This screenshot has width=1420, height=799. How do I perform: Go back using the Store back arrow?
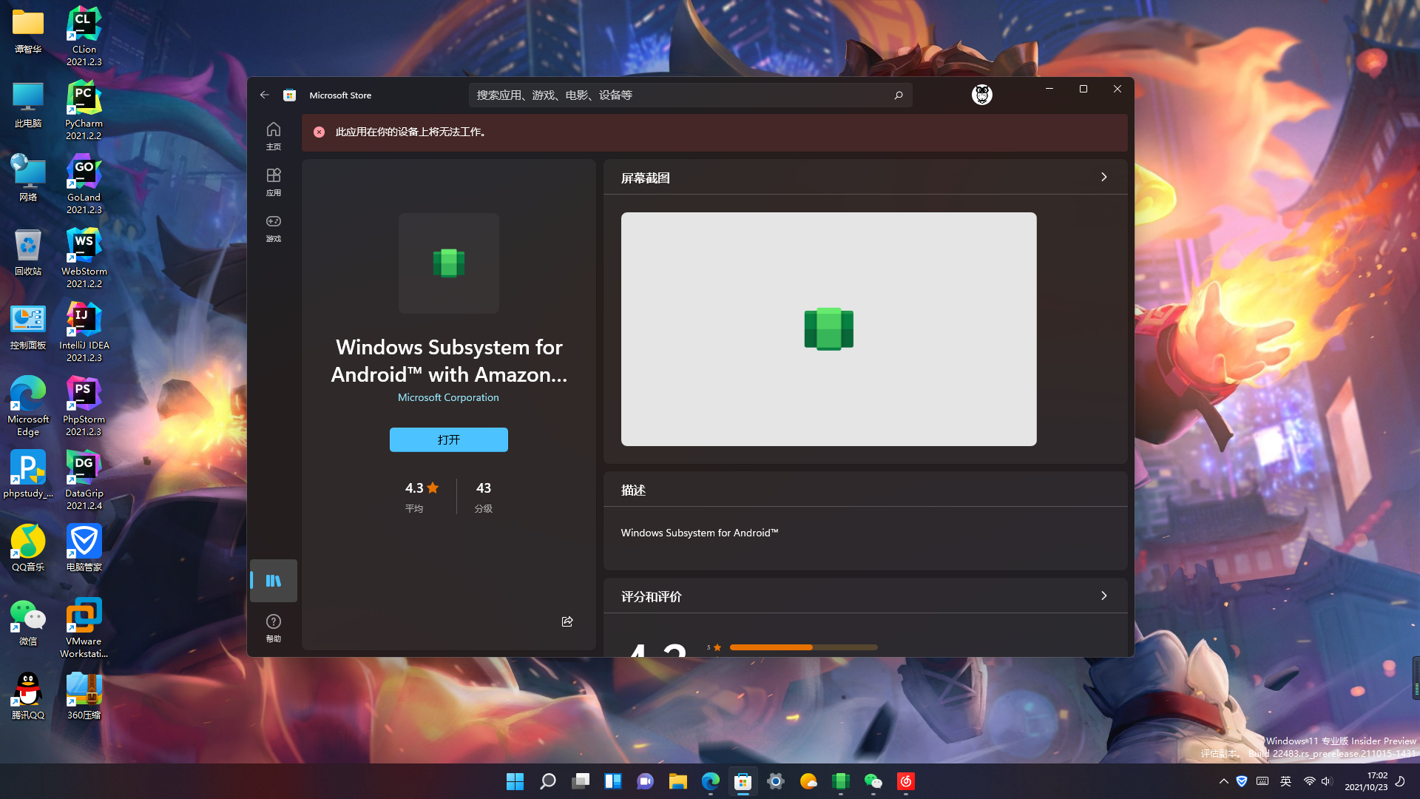[x=265, y=95]
